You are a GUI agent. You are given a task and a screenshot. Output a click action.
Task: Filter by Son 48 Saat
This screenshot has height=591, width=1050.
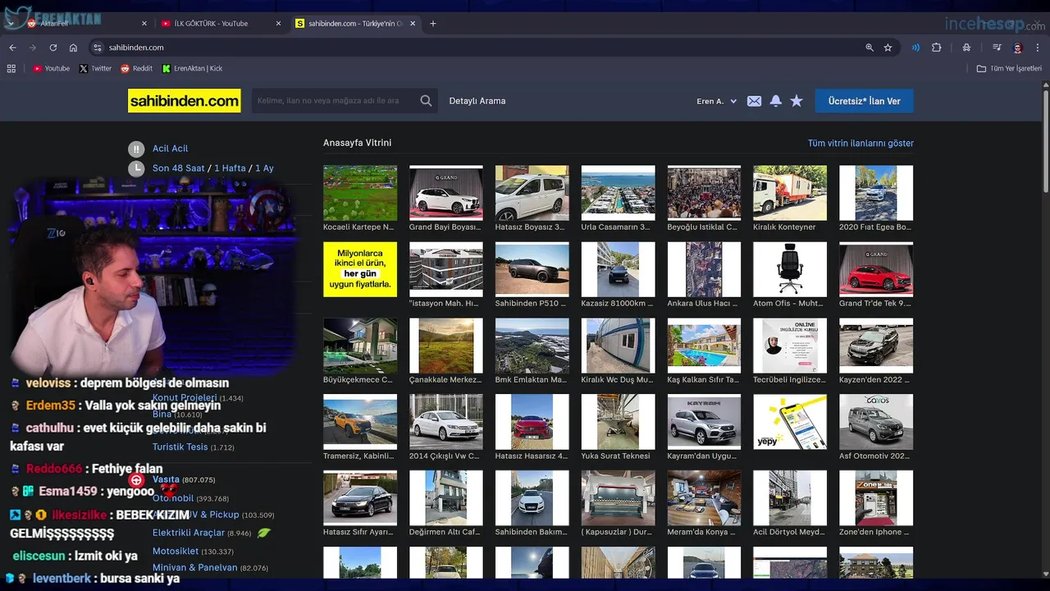click(178, 168)
